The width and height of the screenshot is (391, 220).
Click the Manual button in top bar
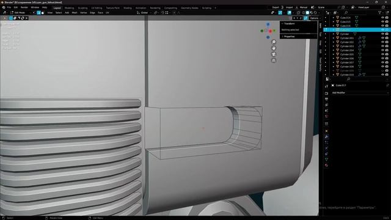tap(304, 7)
